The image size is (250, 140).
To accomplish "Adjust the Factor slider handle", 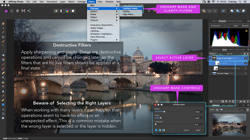I will pyautogui.click(x=160, y=118).
